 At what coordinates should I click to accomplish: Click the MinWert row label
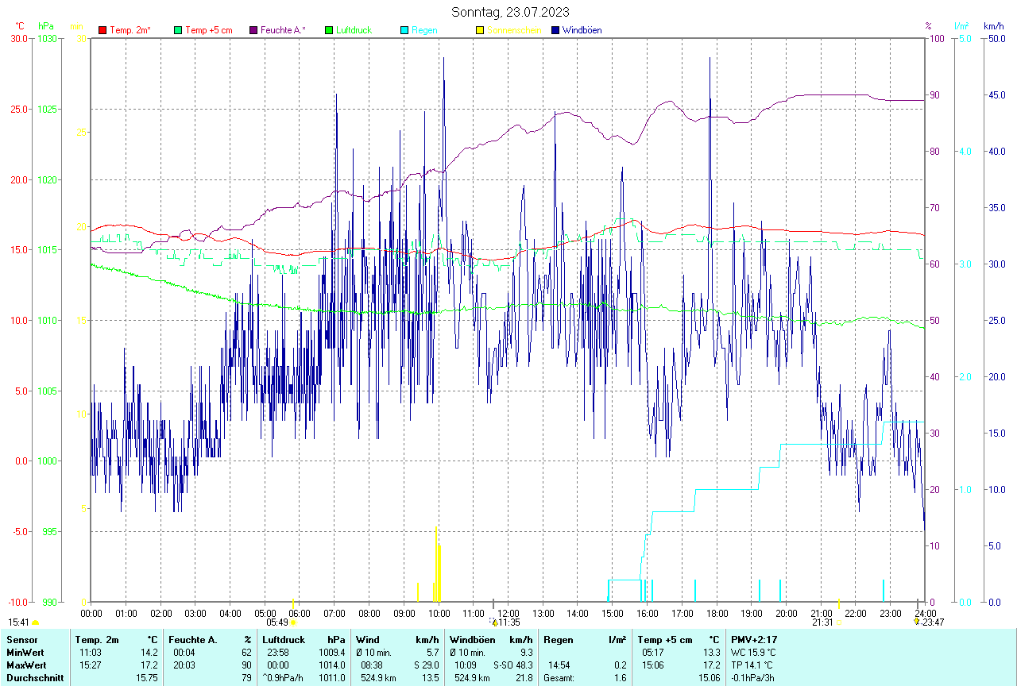[25, 652]
